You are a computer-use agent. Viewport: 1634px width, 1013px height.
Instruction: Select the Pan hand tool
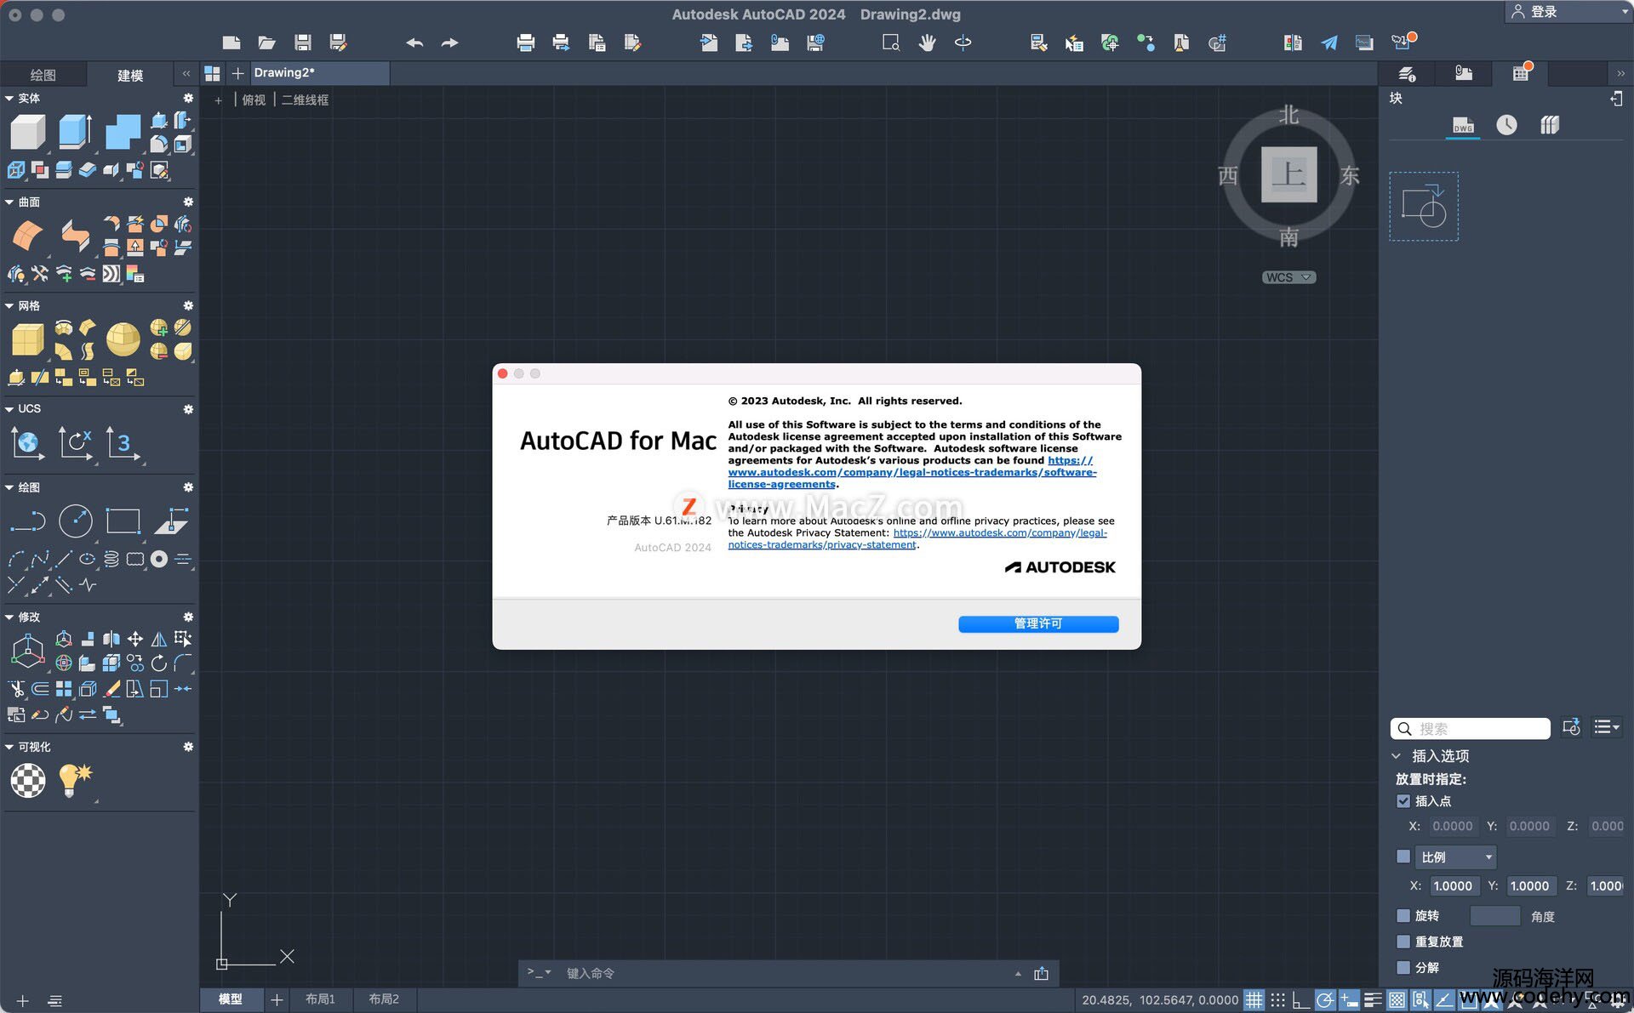tap(928, 43)
